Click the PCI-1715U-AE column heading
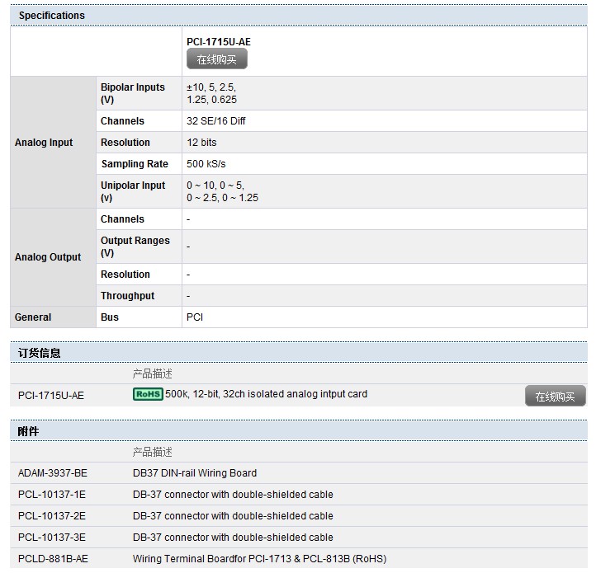Image resolution: width=596 pixels, height=573 pixels. tap(219, 42)
